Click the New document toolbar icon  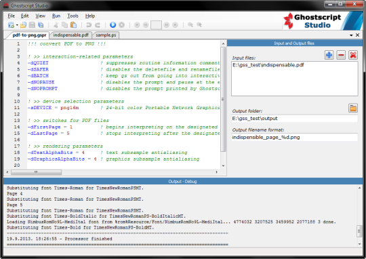pyautogui.click(x=11, y=25)
